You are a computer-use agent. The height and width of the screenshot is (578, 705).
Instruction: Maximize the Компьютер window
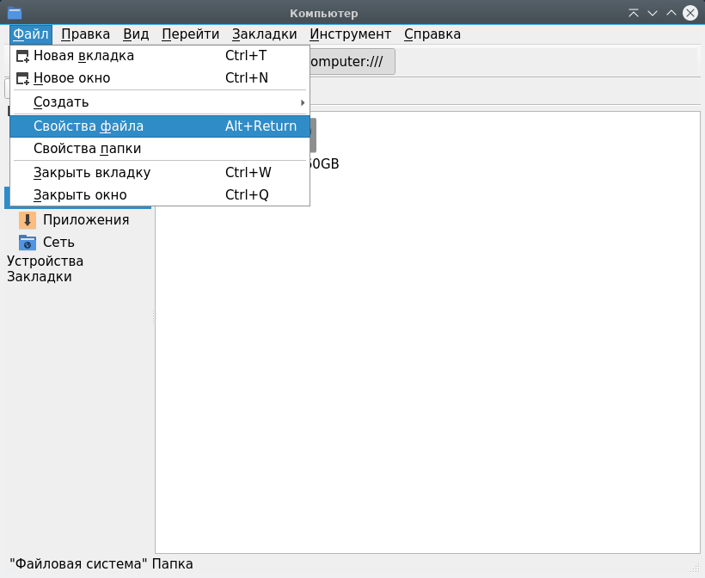[x=671, y=13]
